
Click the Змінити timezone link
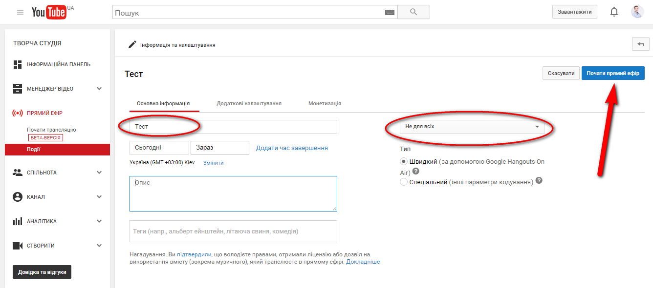pyautogui.click(x=213, y=163)
